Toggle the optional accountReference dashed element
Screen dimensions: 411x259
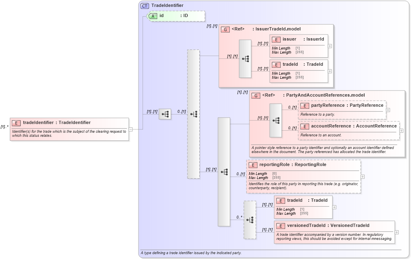349,129
